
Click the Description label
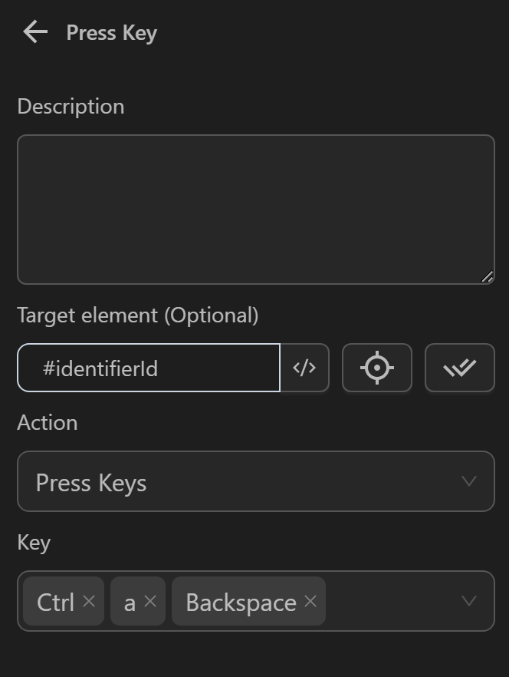tap(71, 106)
